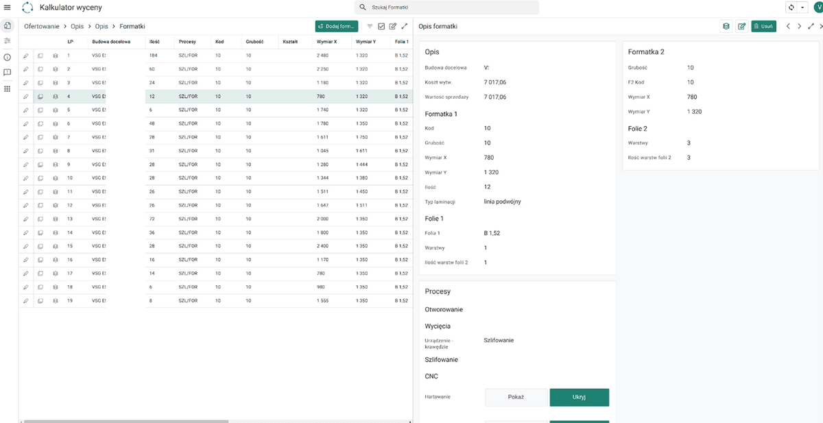Expand the Formatki table panel fullscreen

[x=405, y=26]
